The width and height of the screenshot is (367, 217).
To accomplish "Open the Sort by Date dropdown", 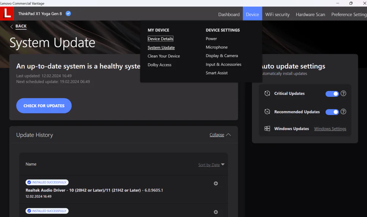I will coord(211,165).
